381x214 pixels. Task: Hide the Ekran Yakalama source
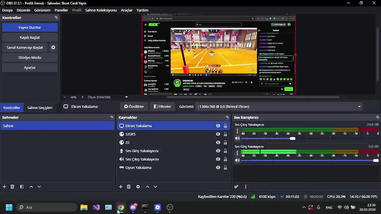(218, 126)
